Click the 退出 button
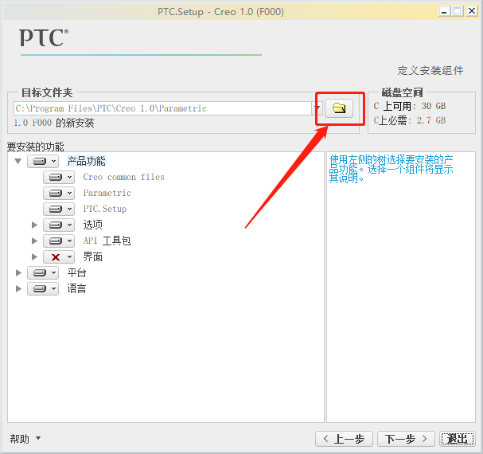The height and width of the screenshot is (454, 483). coord(458,439)
